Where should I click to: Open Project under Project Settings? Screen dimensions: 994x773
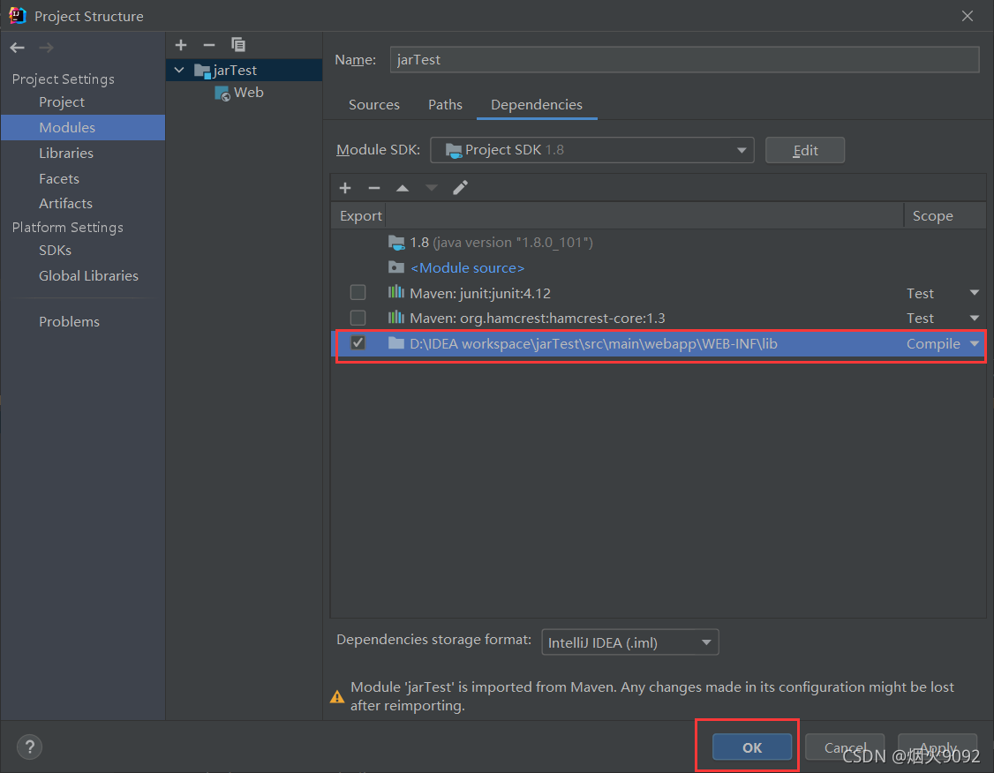pyautogui.click(x=62, y=102)
